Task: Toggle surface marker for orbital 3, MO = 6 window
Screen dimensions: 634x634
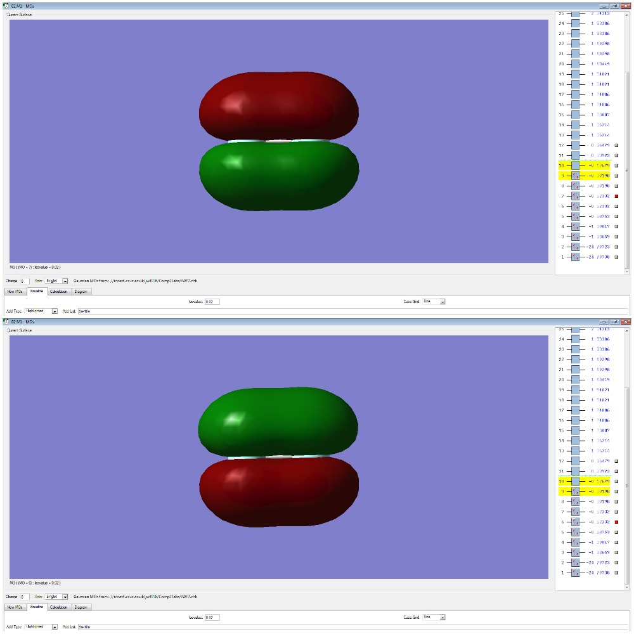Action: [616, 552]
